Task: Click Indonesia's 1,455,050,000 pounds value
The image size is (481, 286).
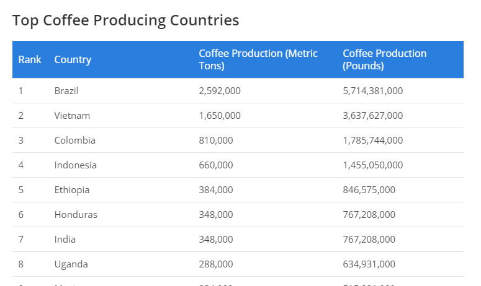Action: [x=372, y=165]
